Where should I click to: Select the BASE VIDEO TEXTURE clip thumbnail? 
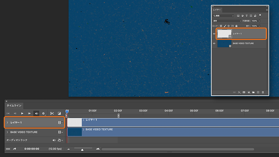point(75,132)
